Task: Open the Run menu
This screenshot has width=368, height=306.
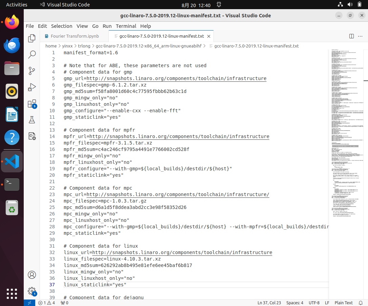Action: (x=107, y=26)
